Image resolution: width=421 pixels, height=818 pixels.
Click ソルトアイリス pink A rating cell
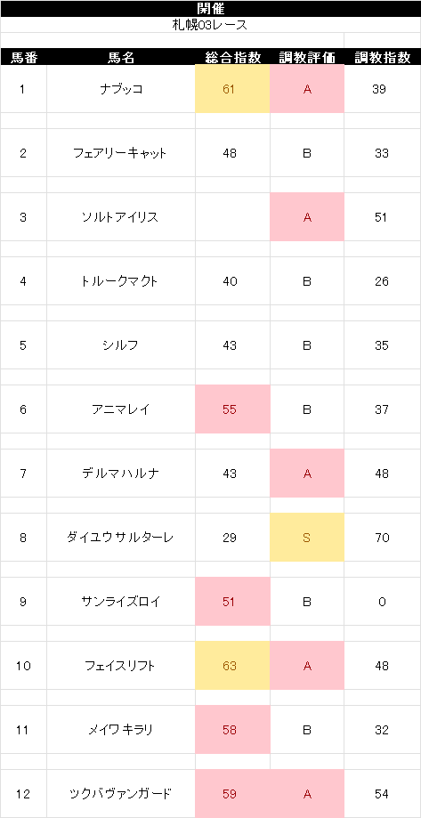[307, 217]
